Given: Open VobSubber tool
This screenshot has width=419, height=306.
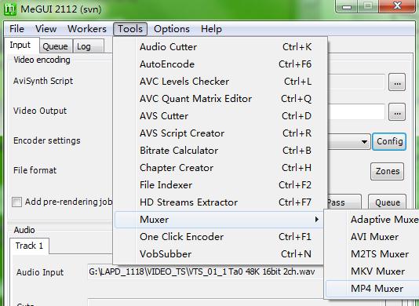Looking at the screenshot, I should pos(220,254).
